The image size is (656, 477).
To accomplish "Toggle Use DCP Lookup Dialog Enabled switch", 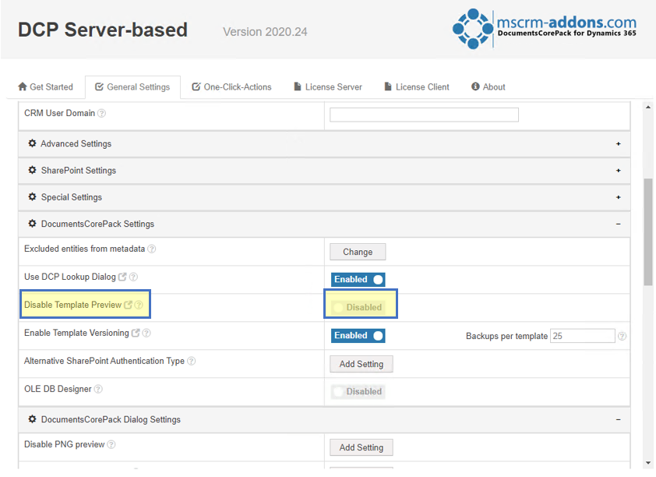I will 358,280.
